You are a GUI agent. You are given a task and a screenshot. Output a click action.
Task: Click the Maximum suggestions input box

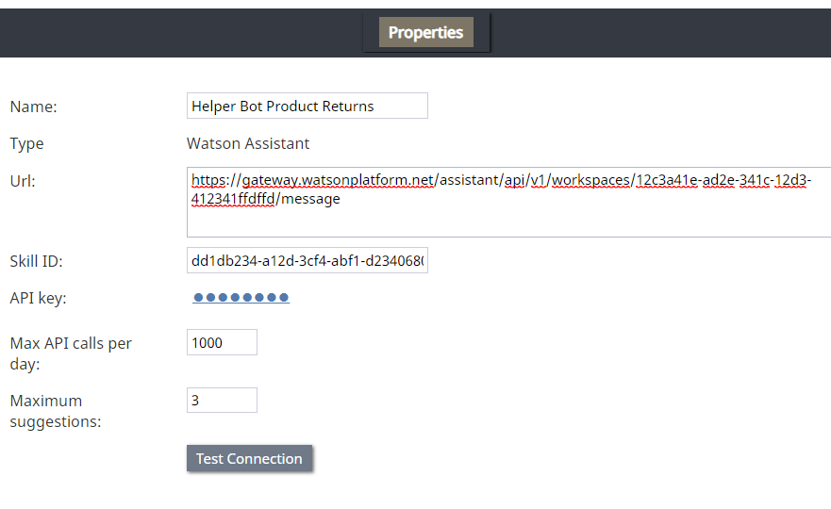pos(222,400)
